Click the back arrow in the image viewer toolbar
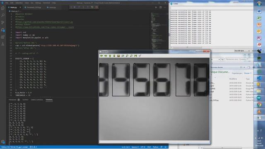Screen dimensions: 265x149 click(101, 56)
